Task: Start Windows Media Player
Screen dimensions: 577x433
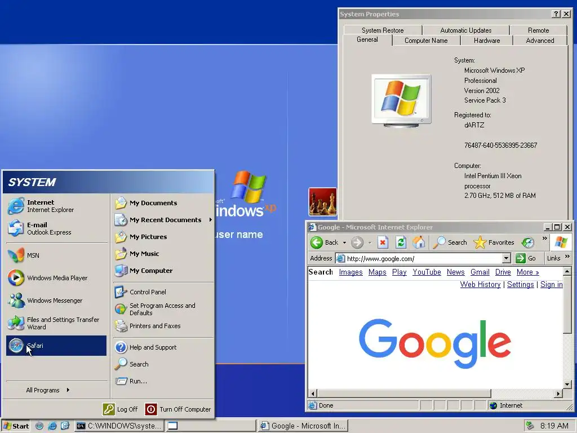Action: tap(56, 278)
